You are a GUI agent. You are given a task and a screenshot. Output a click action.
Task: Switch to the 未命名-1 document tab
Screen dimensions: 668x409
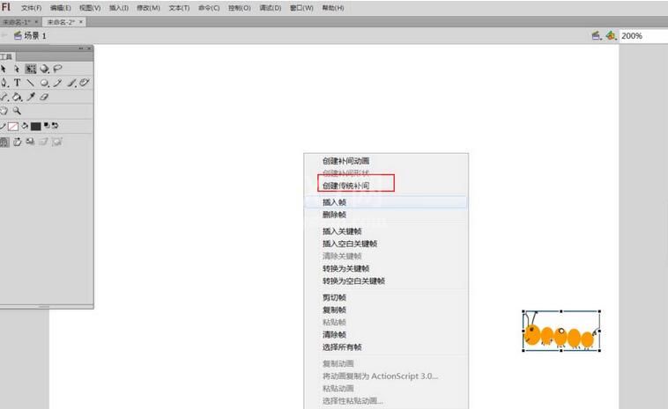[17, 22]
